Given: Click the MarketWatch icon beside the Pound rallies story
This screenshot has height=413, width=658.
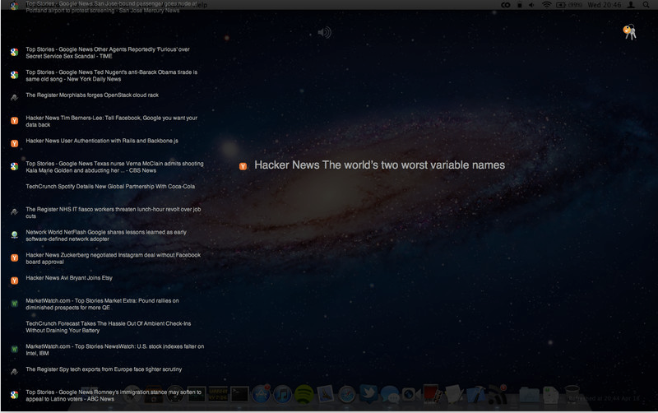Looking at the screenshot, I should tap(14, 304).
